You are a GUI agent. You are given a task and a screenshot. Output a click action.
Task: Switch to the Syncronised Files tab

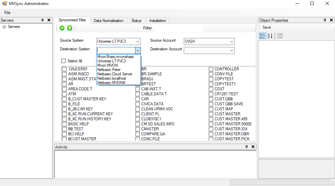click(72, 20)
